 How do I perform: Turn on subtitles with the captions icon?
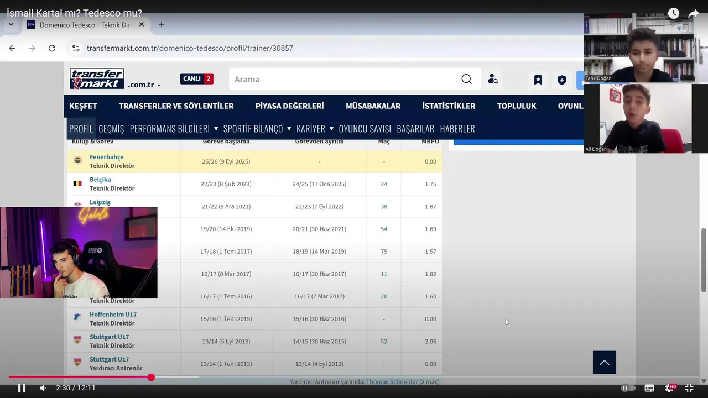point(649,388)
